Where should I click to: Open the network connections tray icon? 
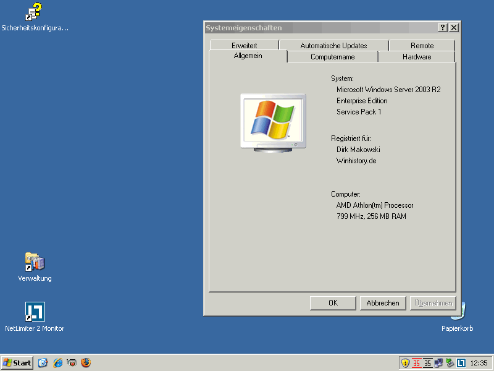coord(438,363)
